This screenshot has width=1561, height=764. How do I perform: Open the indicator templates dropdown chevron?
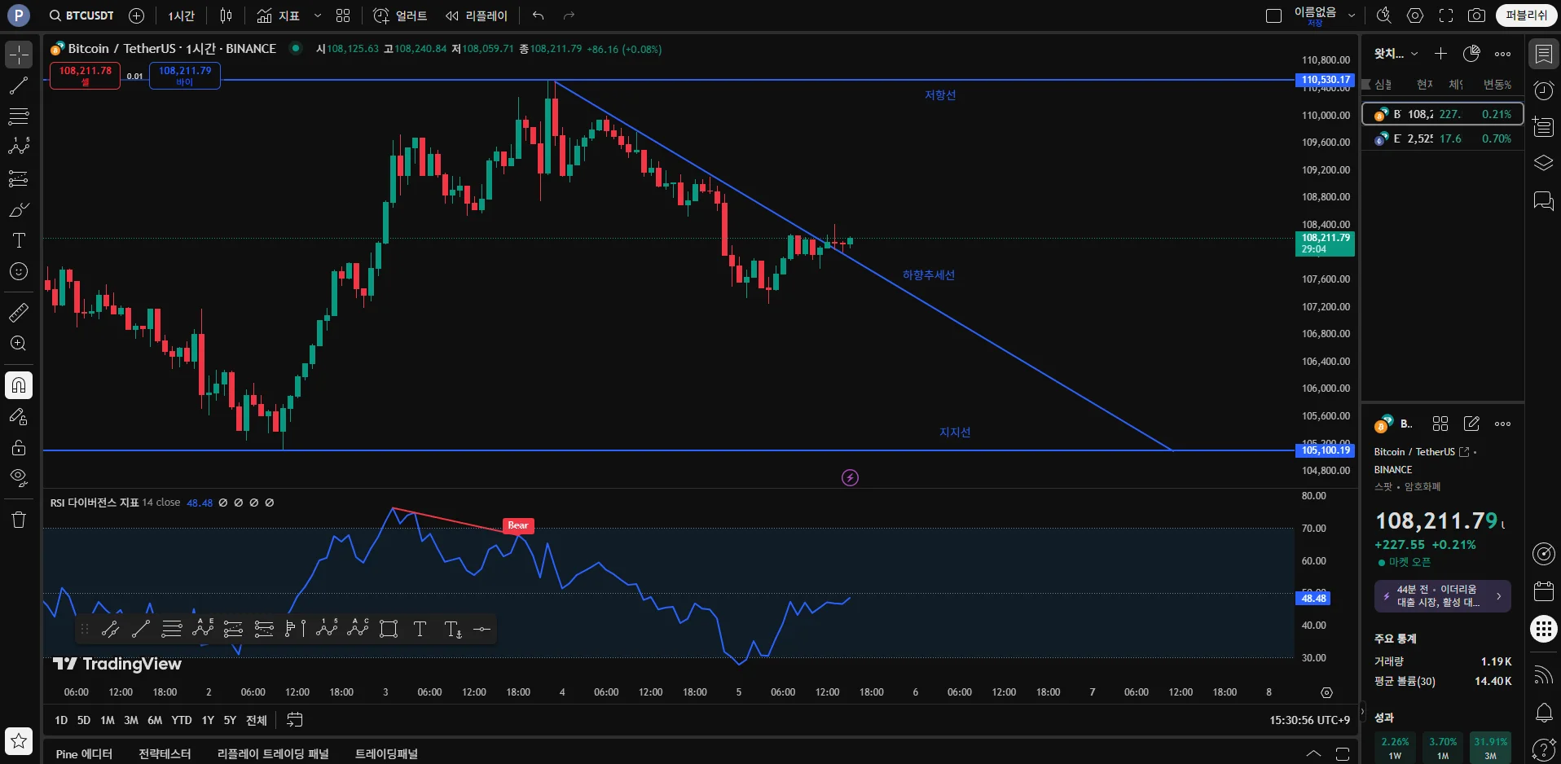pyautogui.click(x=318, y=15)
